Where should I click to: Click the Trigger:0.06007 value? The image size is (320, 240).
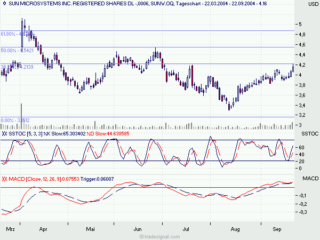pos(97,179)
